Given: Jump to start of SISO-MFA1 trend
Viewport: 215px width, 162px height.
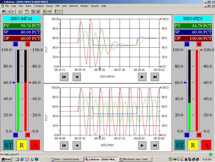Looking at the screenshot, I should tap(64, 77).
